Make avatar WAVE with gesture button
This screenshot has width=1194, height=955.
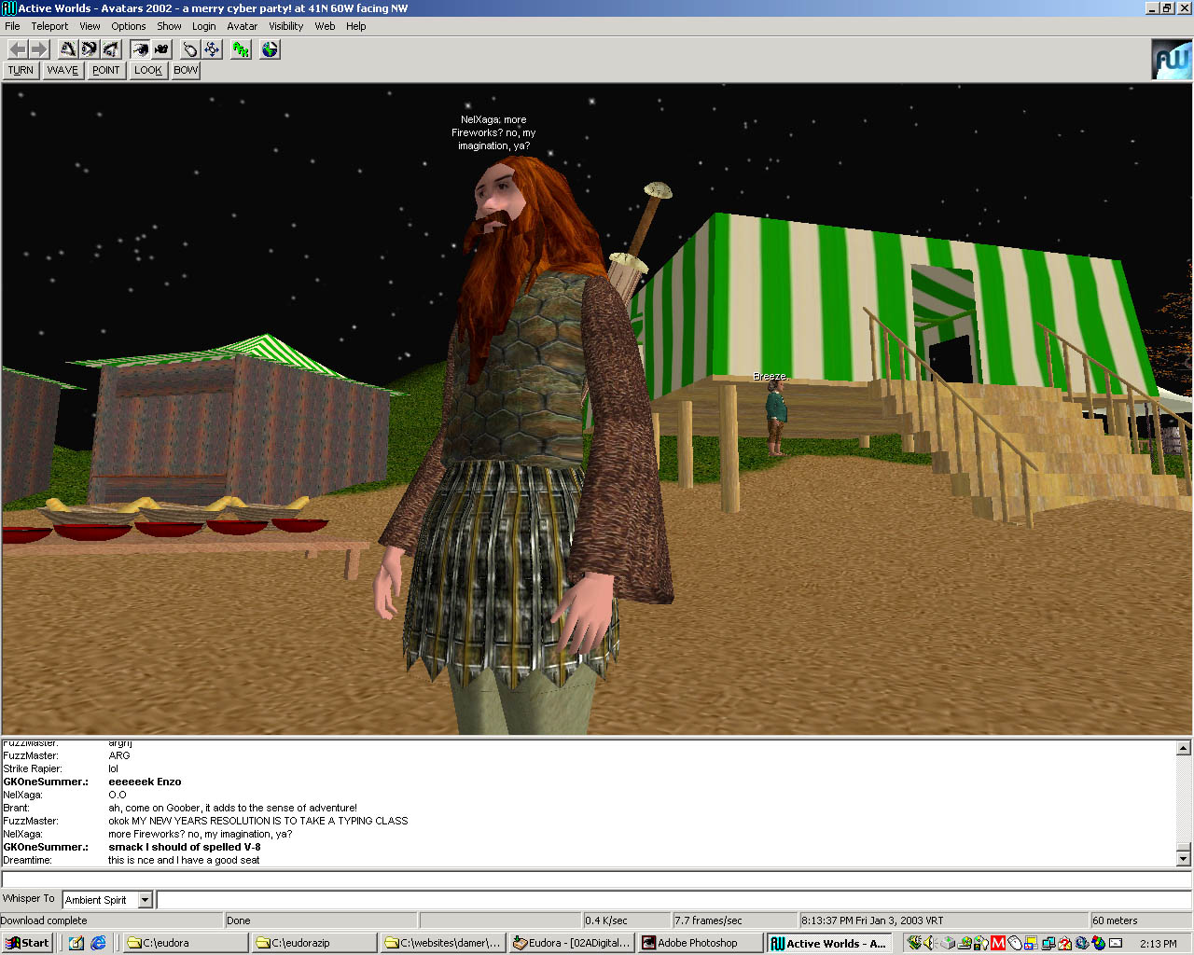point(62,70)
